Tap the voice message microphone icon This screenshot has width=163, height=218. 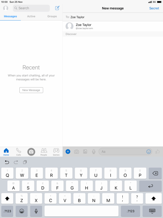tap(94, 152)
